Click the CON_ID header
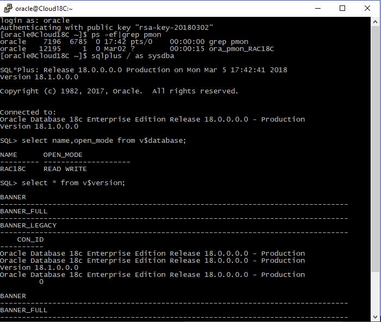This screenshot has height=322, width=381. (30, 239)
